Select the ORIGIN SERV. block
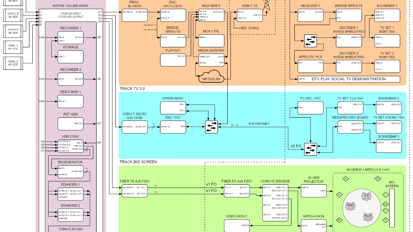Screen dimensions: 413x232 (x=173, y=107)
